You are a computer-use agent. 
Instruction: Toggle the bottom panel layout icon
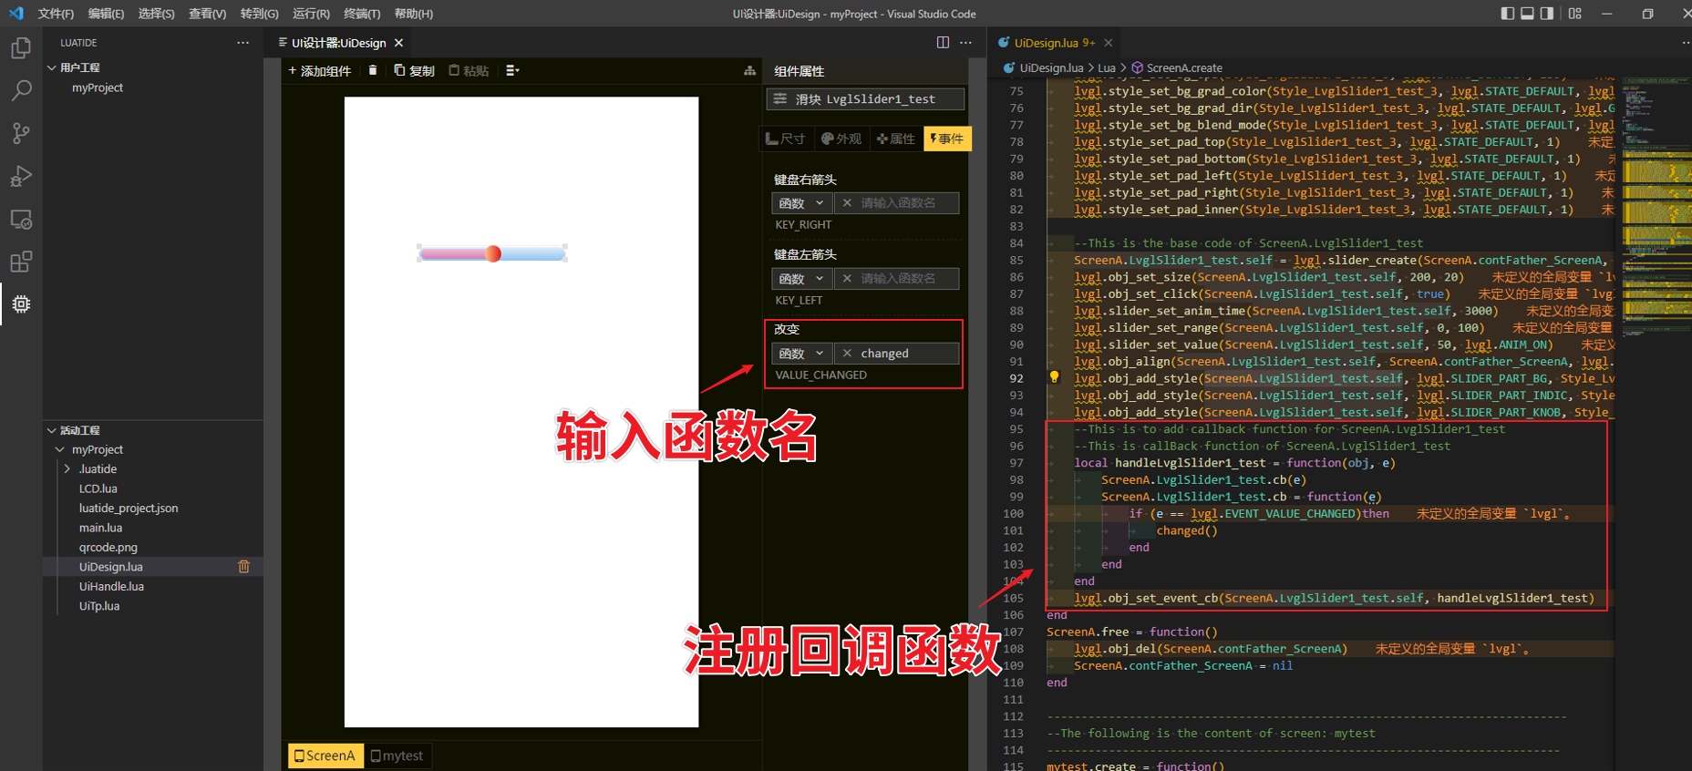[1528, 14]
